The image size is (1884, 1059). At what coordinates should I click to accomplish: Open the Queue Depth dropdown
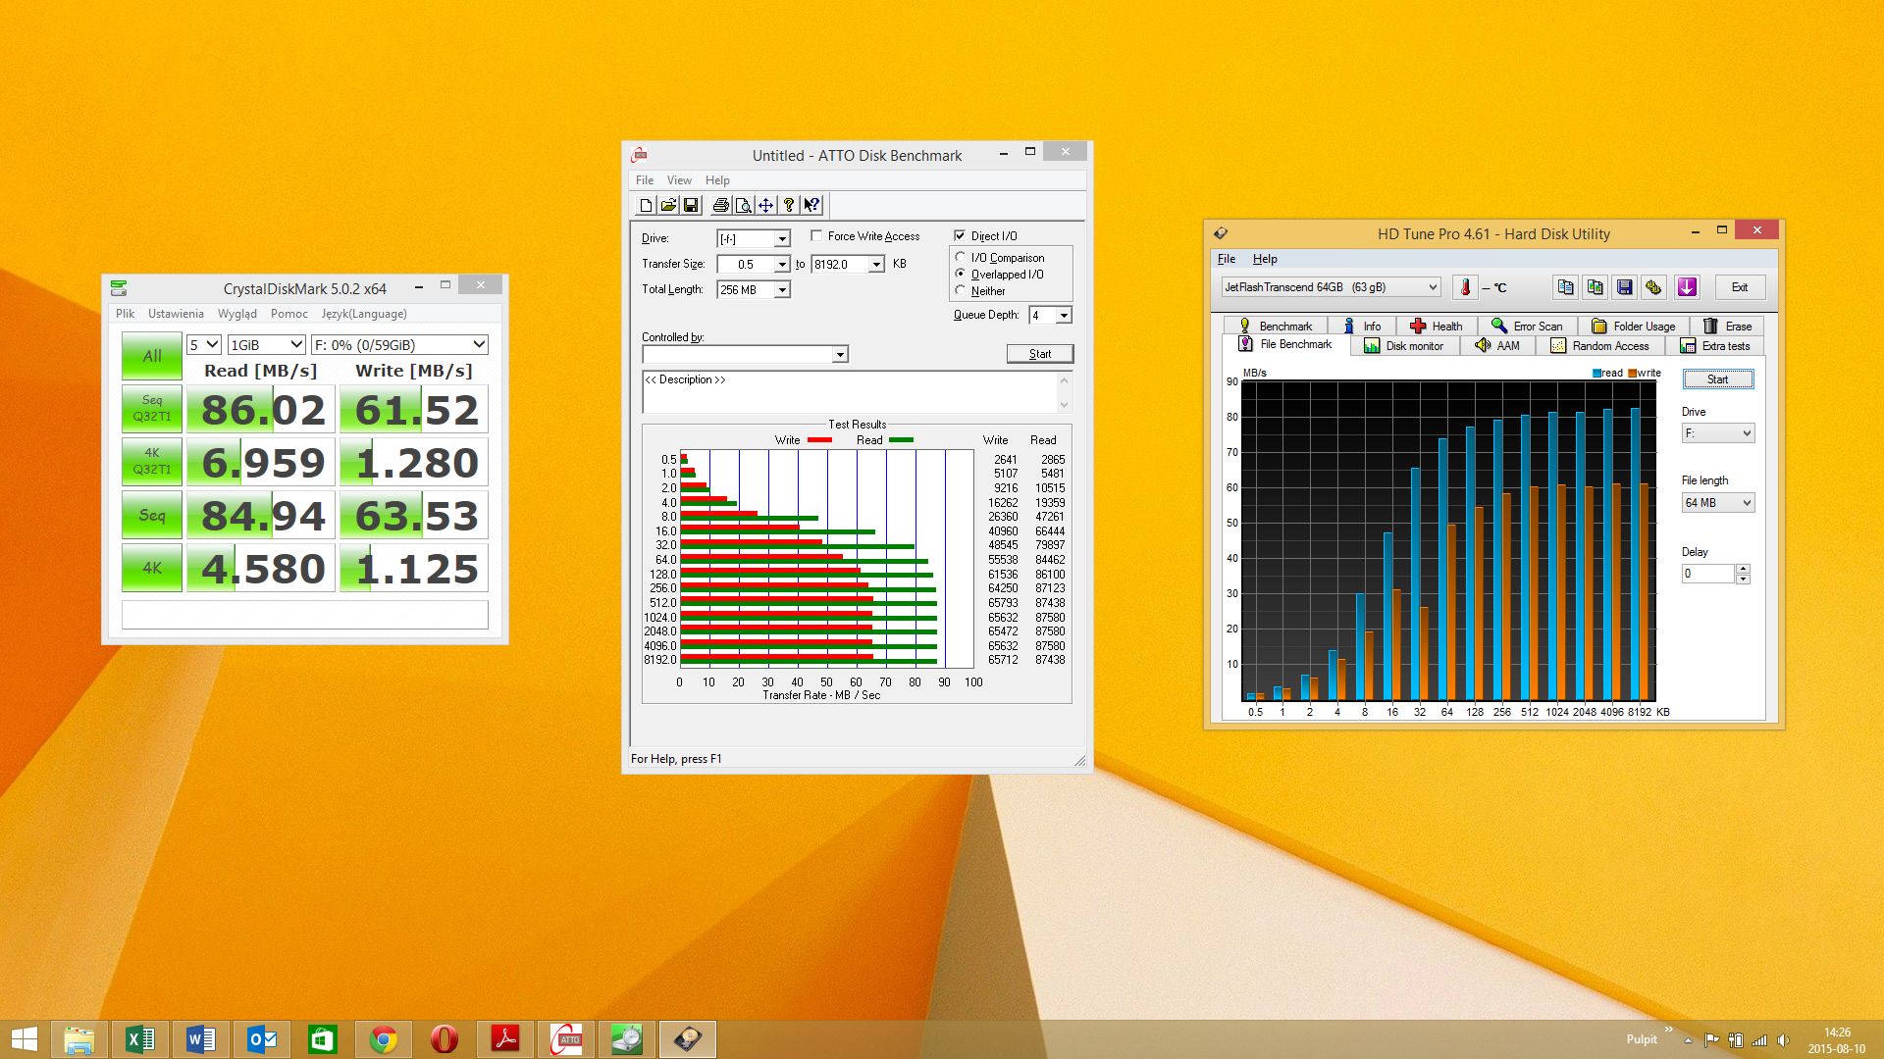[1064, 316]
